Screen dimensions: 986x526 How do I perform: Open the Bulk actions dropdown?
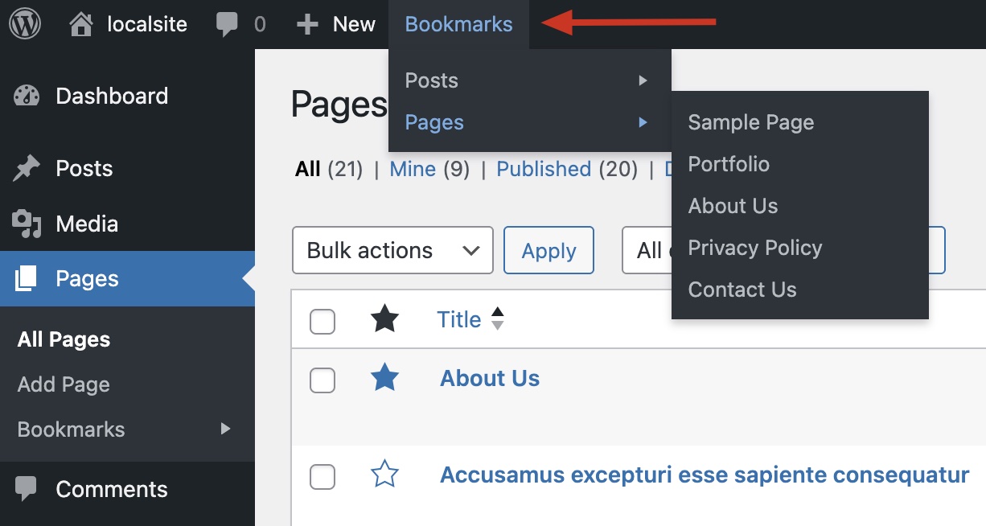point(392,250)
